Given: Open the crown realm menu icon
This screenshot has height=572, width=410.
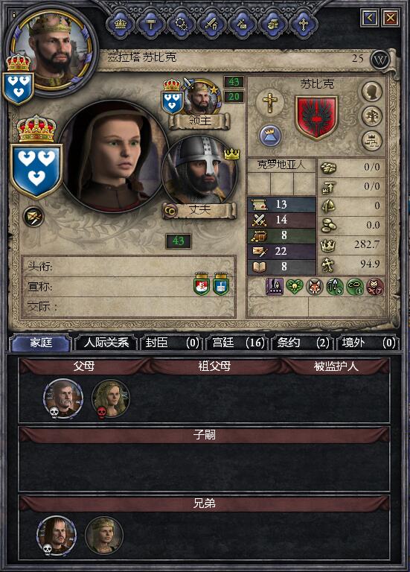Looking at the screenshot, I should click(121, 25).
